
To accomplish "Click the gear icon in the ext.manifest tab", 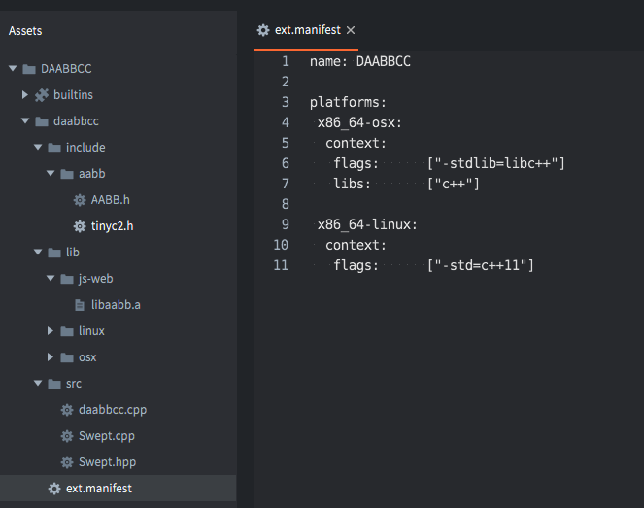I will pos(263,30).
